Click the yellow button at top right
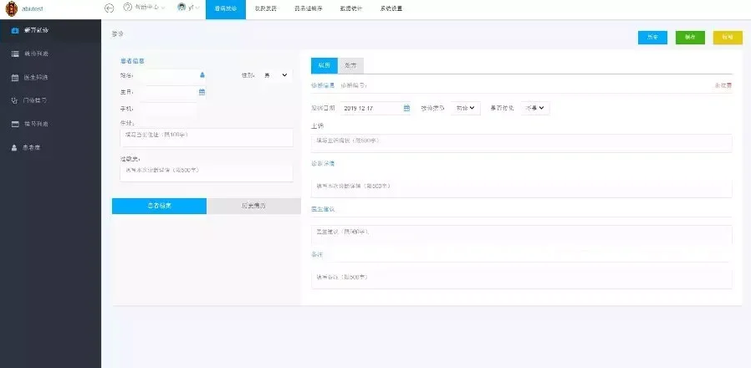Screen dimensions: 751x368 727,38
